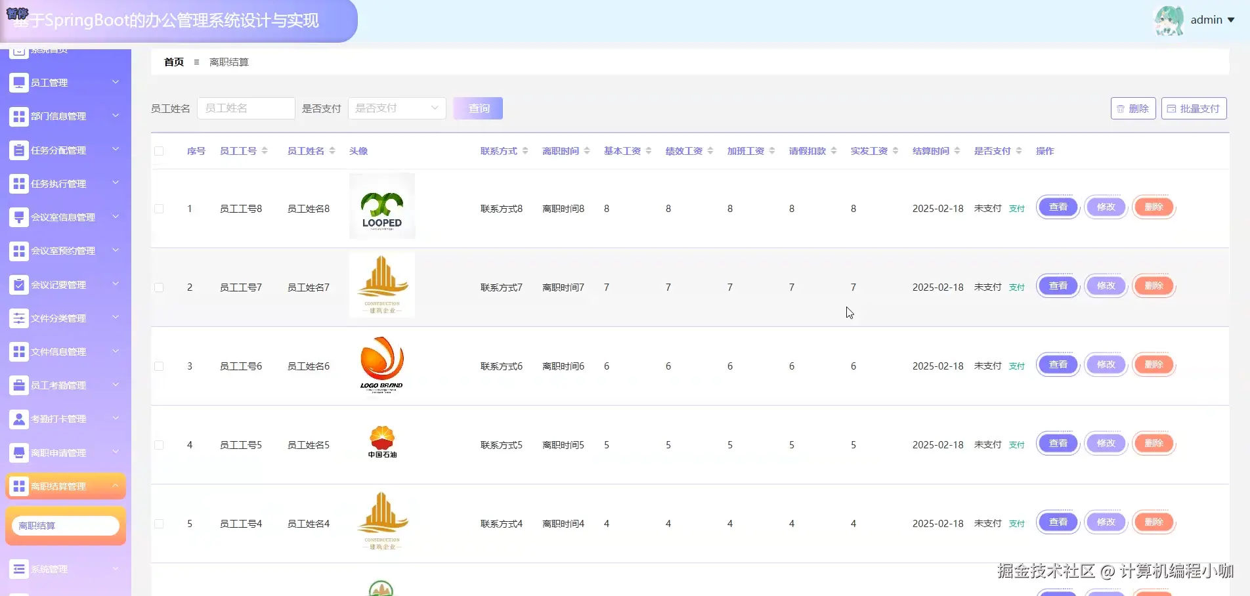This screenshot has width=1250, height=596.
Task: Click 删除 for 员工姓名6
Action: 1154,365
